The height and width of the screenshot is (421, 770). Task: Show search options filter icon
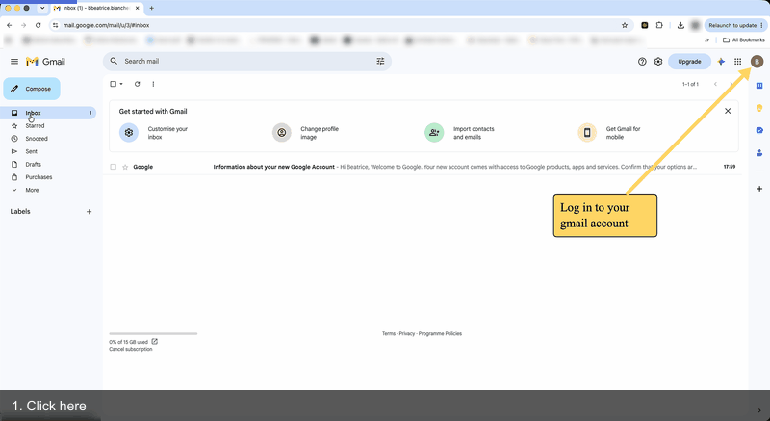380,61
